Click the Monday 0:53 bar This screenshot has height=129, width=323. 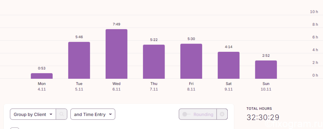point(42,76)
